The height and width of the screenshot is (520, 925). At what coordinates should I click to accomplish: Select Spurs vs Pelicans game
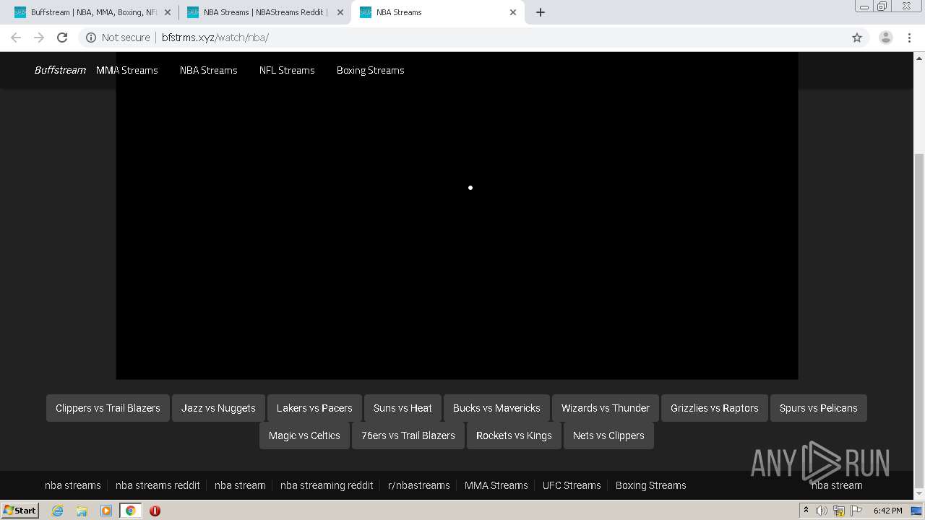(x=819, y=408)
